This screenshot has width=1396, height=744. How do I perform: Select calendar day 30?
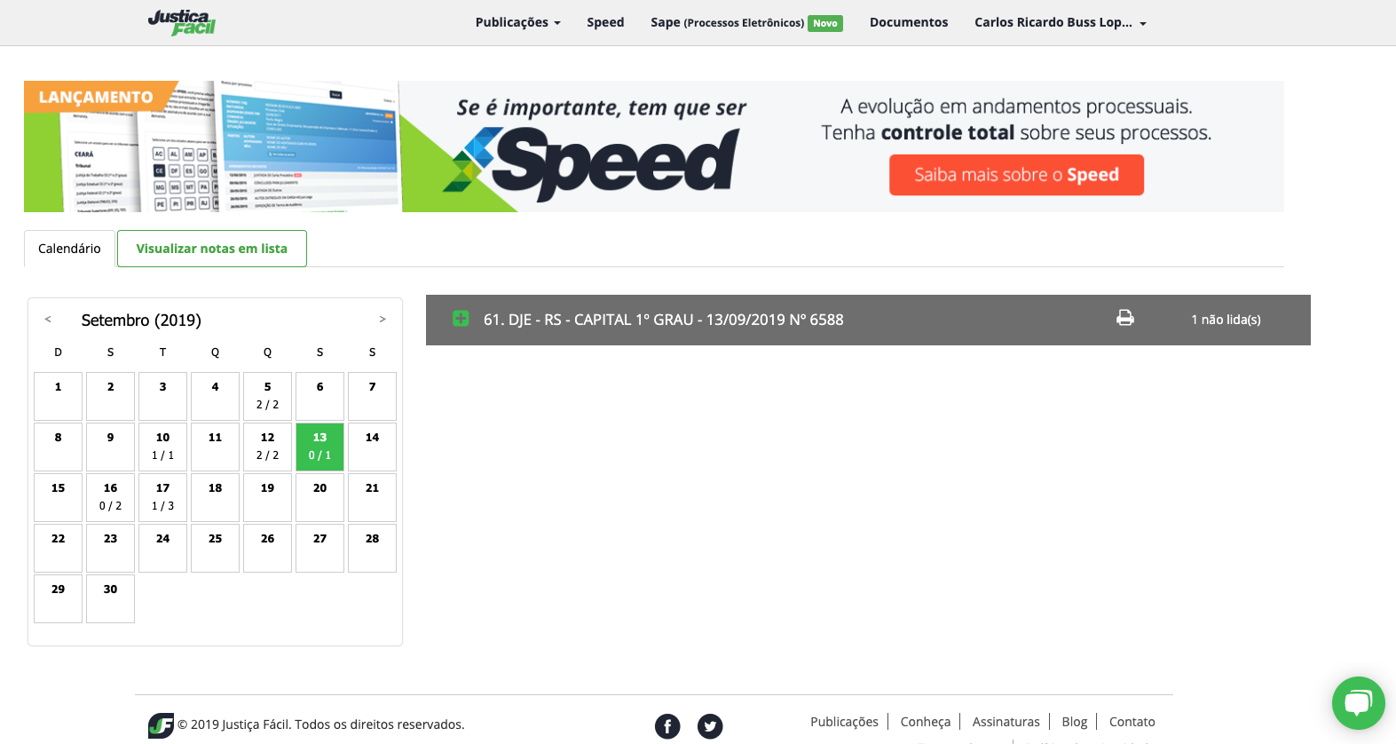[x=110, y=598]
